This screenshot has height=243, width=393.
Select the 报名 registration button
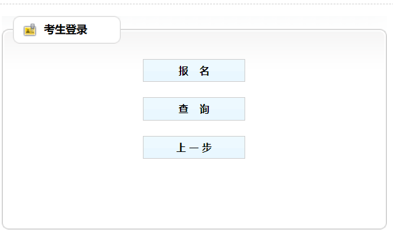pyautogui.click(x=194, y=71)
